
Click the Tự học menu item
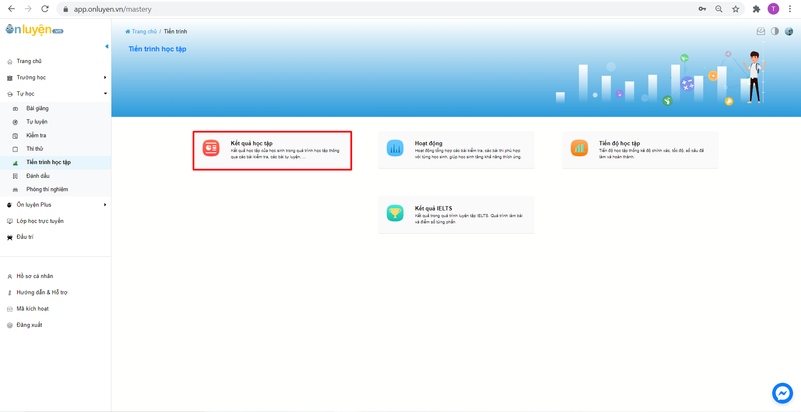pos(25,94)
